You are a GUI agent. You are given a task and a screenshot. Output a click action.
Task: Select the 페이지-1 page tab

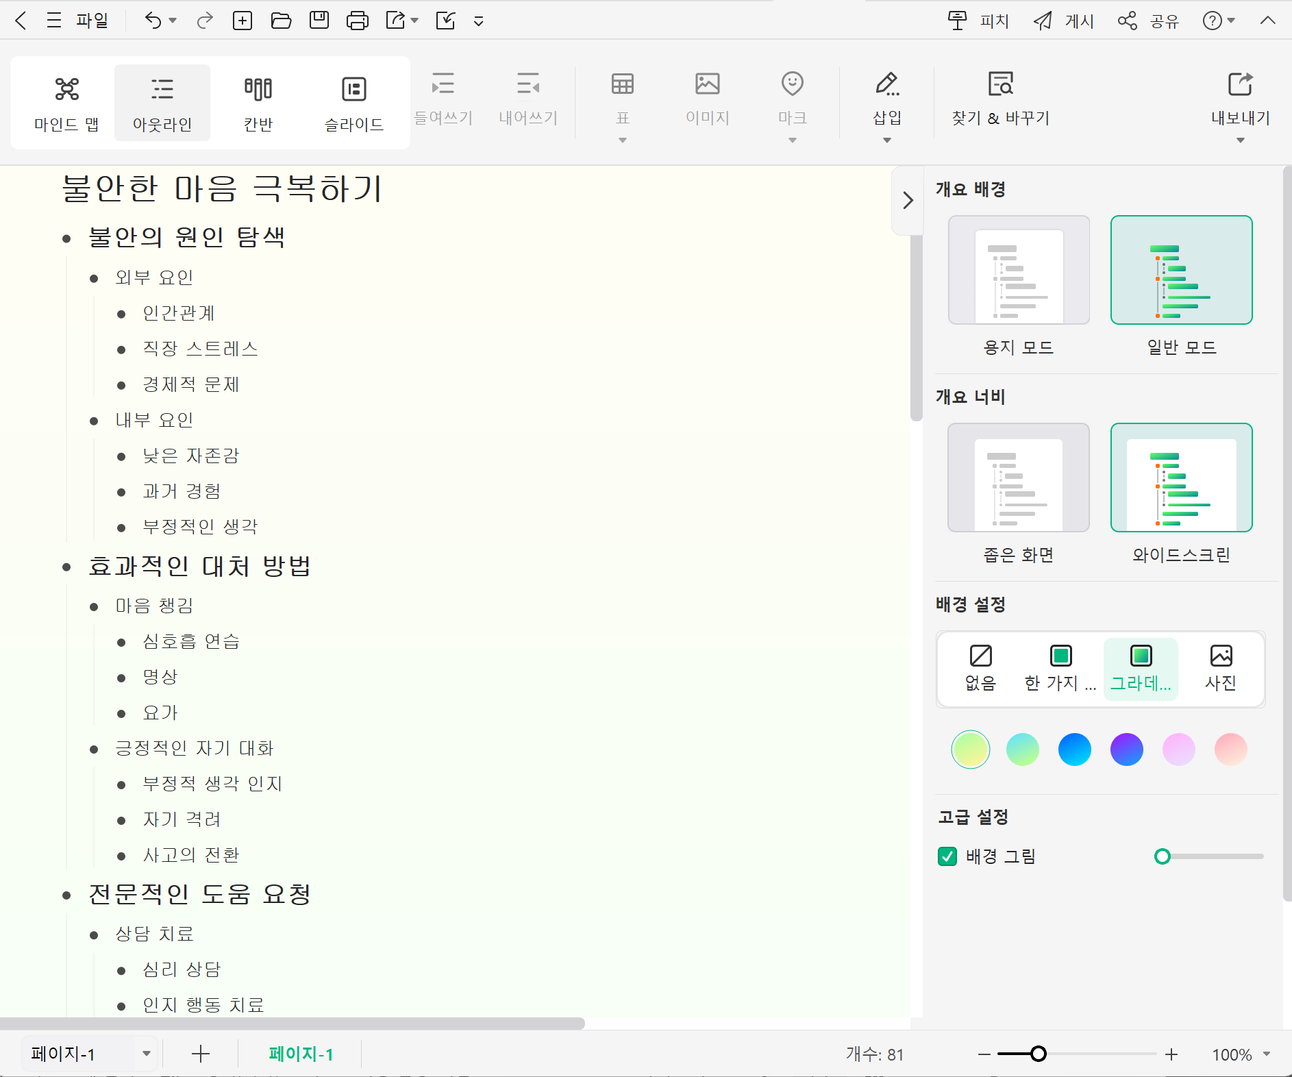(x=301, y=1054)
